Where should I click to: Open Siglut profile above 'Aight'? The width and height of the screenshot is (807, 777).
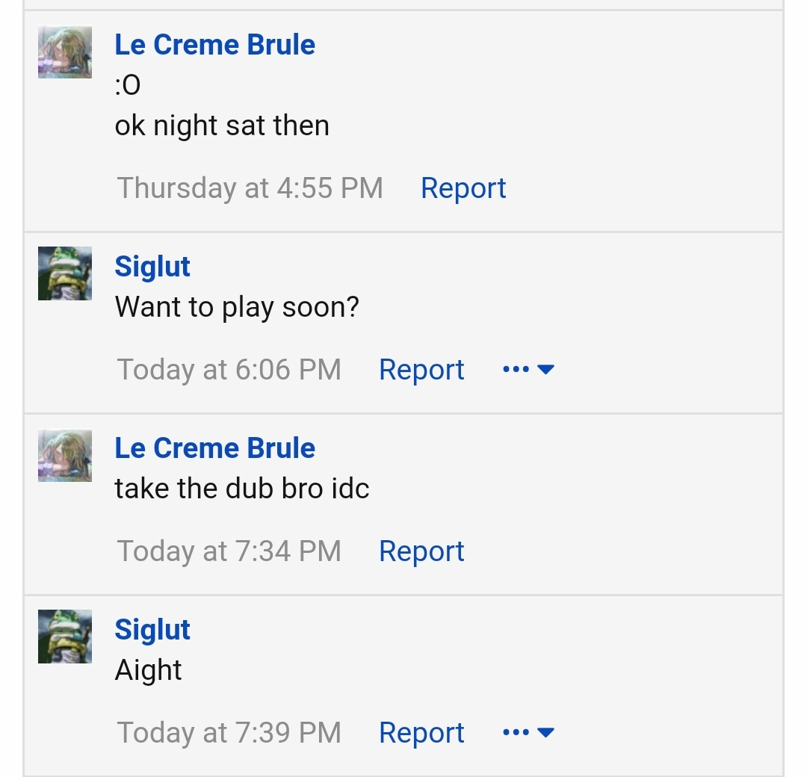(x=152, y=631)
